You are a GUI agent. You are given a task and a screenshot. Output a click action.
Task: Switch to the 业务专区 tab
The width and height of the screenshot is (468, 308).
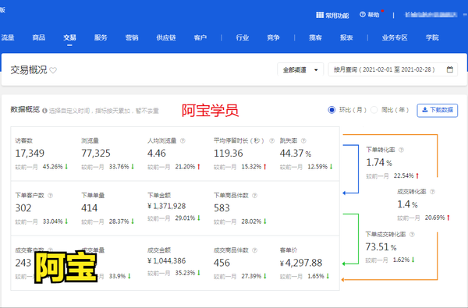click(395, 37)
